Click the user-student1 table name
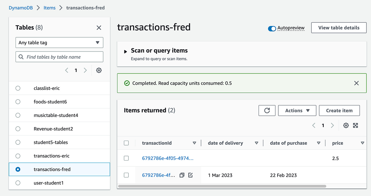 pos(48,183)
